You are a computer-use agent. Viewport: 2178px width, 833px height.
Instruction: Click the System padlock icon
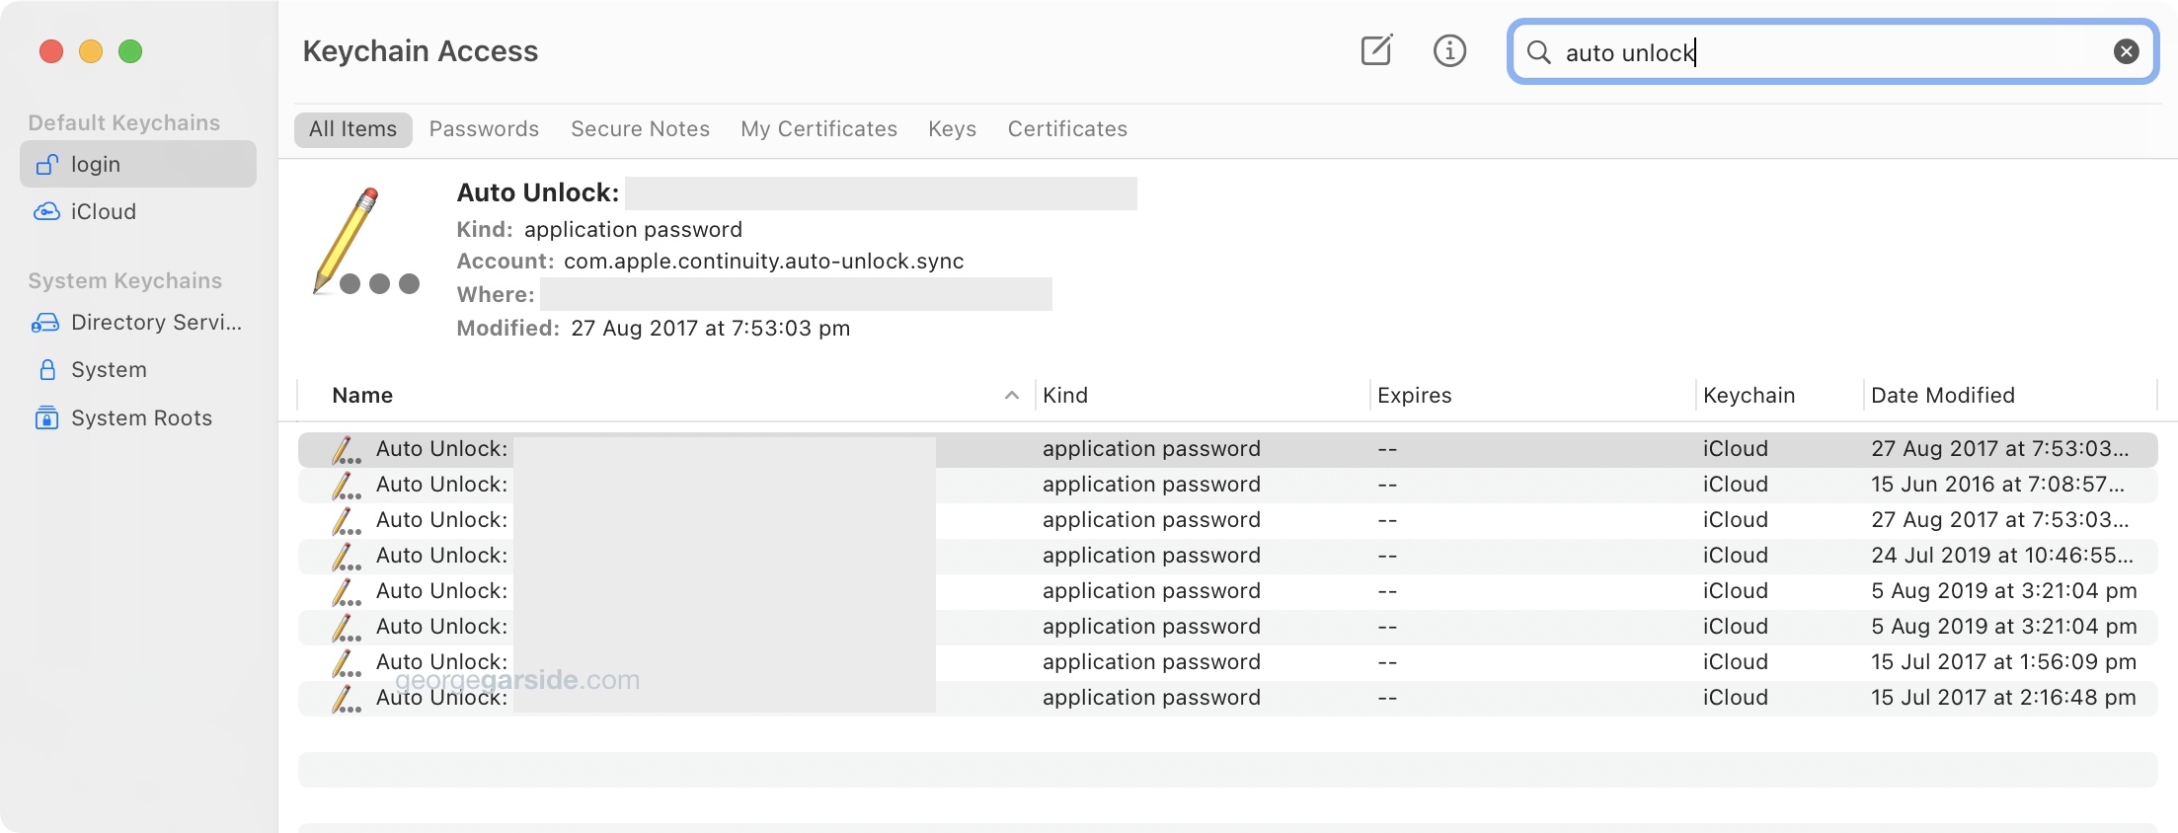click(46, 369)
